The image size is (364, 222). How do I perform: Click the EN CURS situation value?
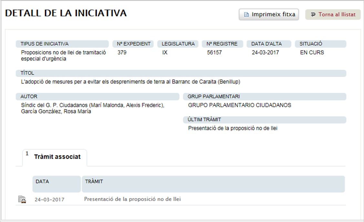tap(312, 53)
